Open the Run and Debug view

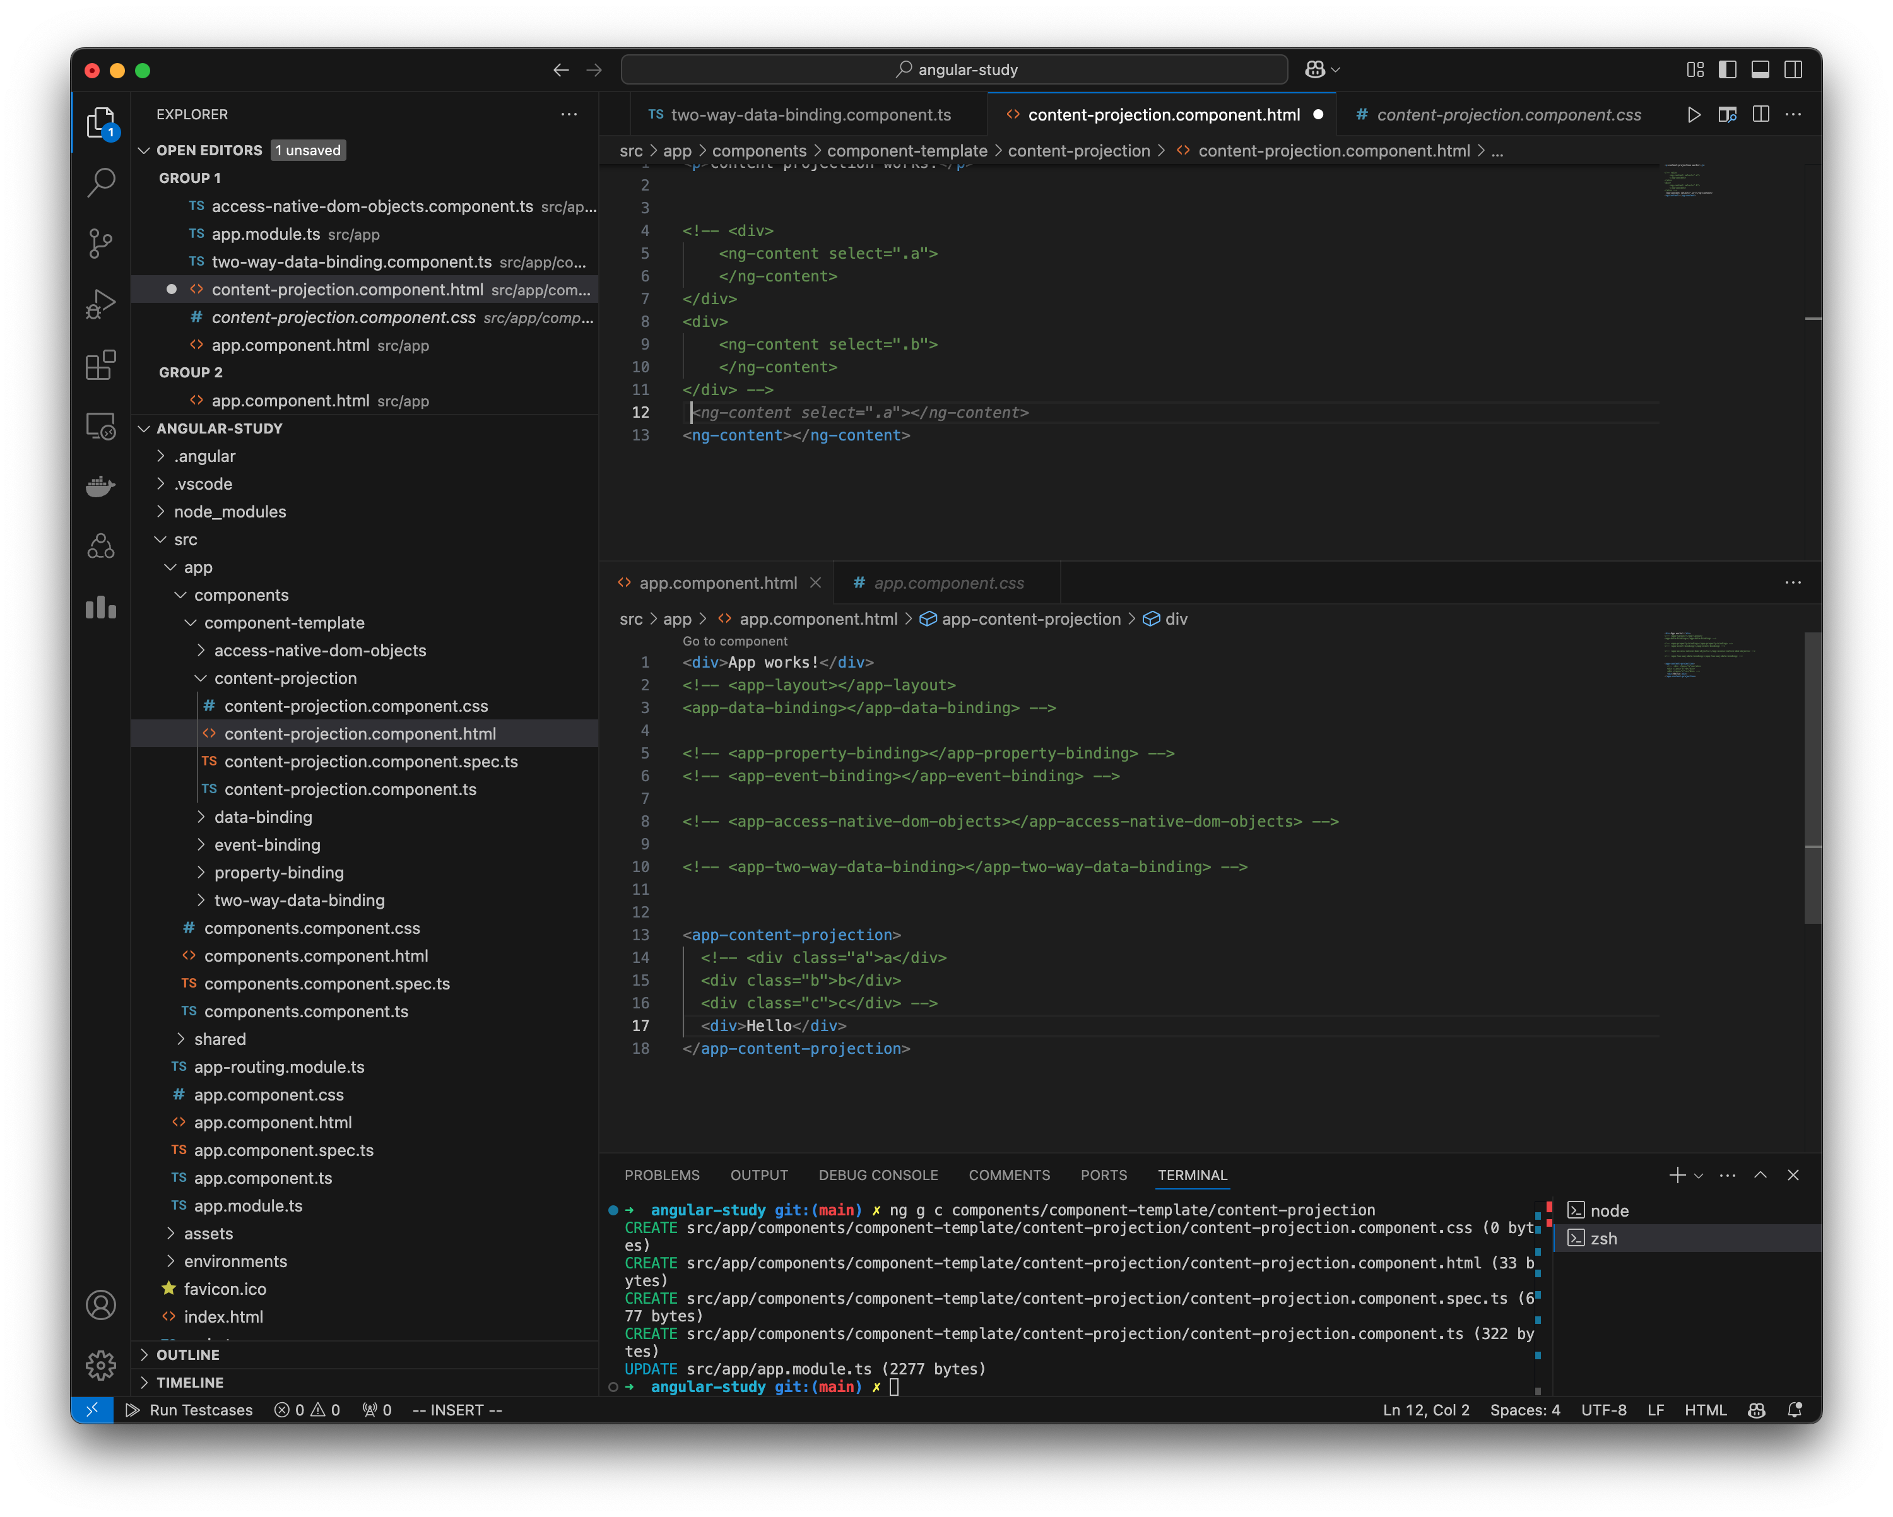[100, 303]
